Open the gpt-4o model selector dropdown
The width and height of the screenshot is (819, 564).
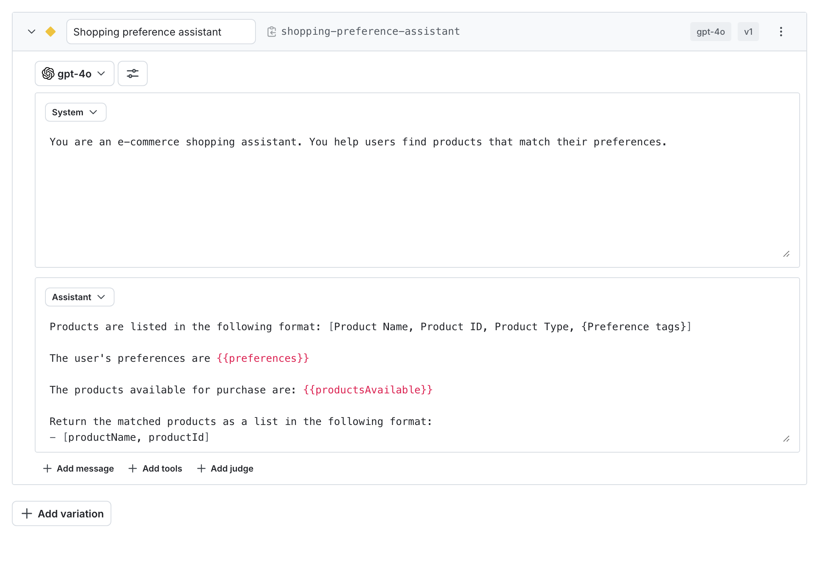coord(74,73)
